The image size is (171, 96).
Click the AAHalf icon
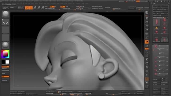(147, 30)
